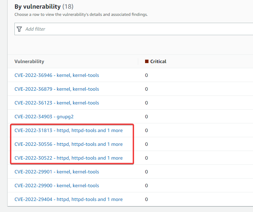Screen dimensions: 253x212
Task: Click the Critical count for CVE-2022-36123
Action: [x=146, y=103]
